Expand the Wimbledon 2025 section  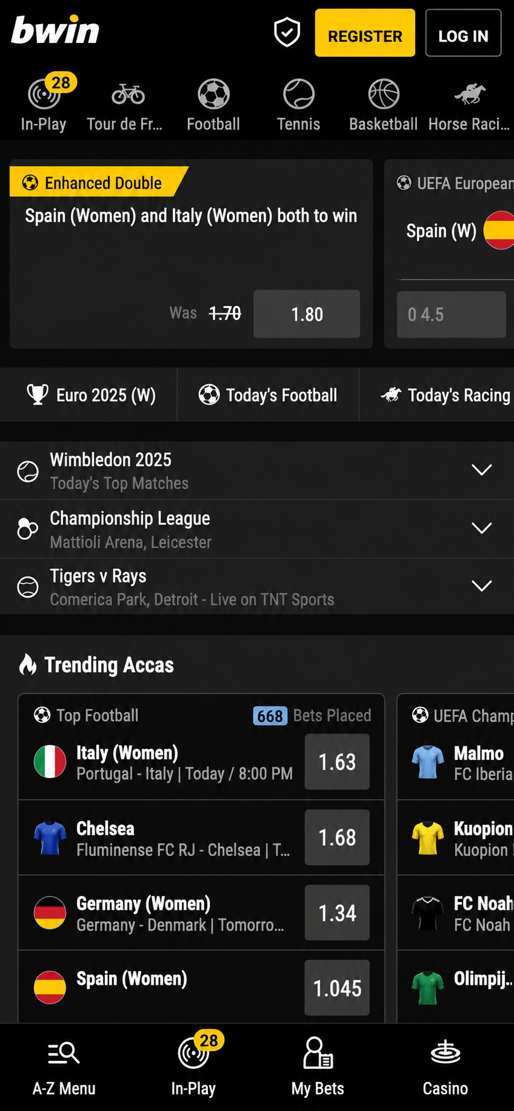coord(257,470)
